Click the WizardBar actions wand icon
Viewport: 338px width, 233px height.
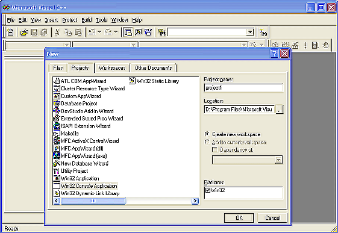(x=254, y=45)
